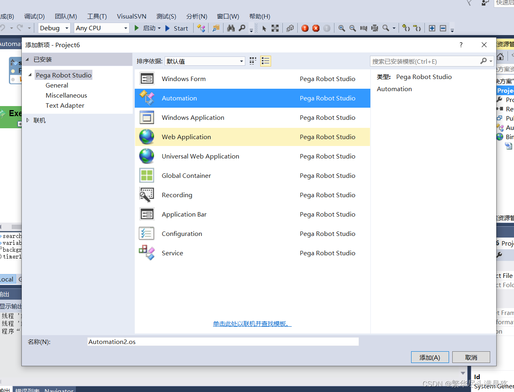Choose the Configuration template icon
Viewport: 514px width, 392px height.
(146, 234)
